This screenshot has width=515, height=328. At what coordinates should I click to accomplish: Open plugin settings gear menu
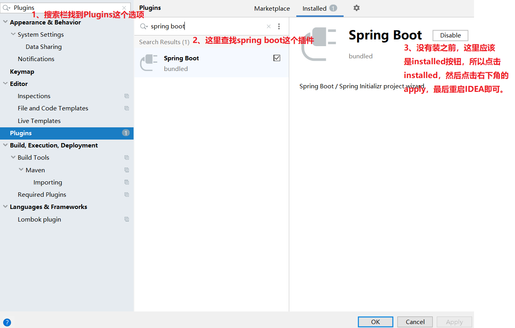[x=357, y=8]
